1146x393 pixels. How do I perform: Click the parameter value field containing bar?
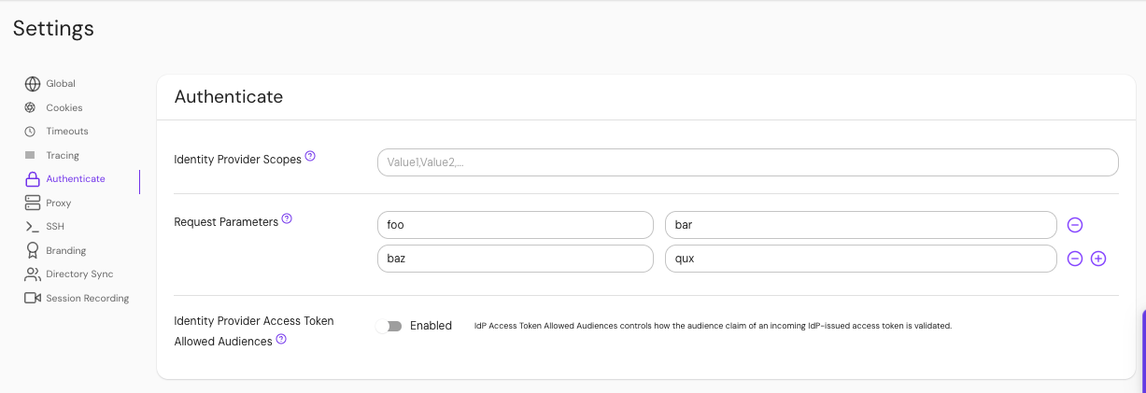pos(860,225)
